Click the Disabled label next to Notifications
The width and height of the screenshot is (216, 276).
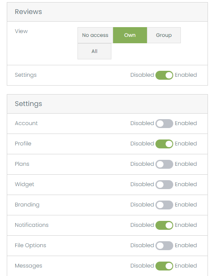coord(142,225)
